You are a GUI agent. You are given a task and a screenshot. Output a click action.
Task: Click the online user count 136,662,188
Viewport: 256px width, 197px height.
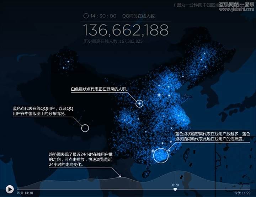(126, 30)
